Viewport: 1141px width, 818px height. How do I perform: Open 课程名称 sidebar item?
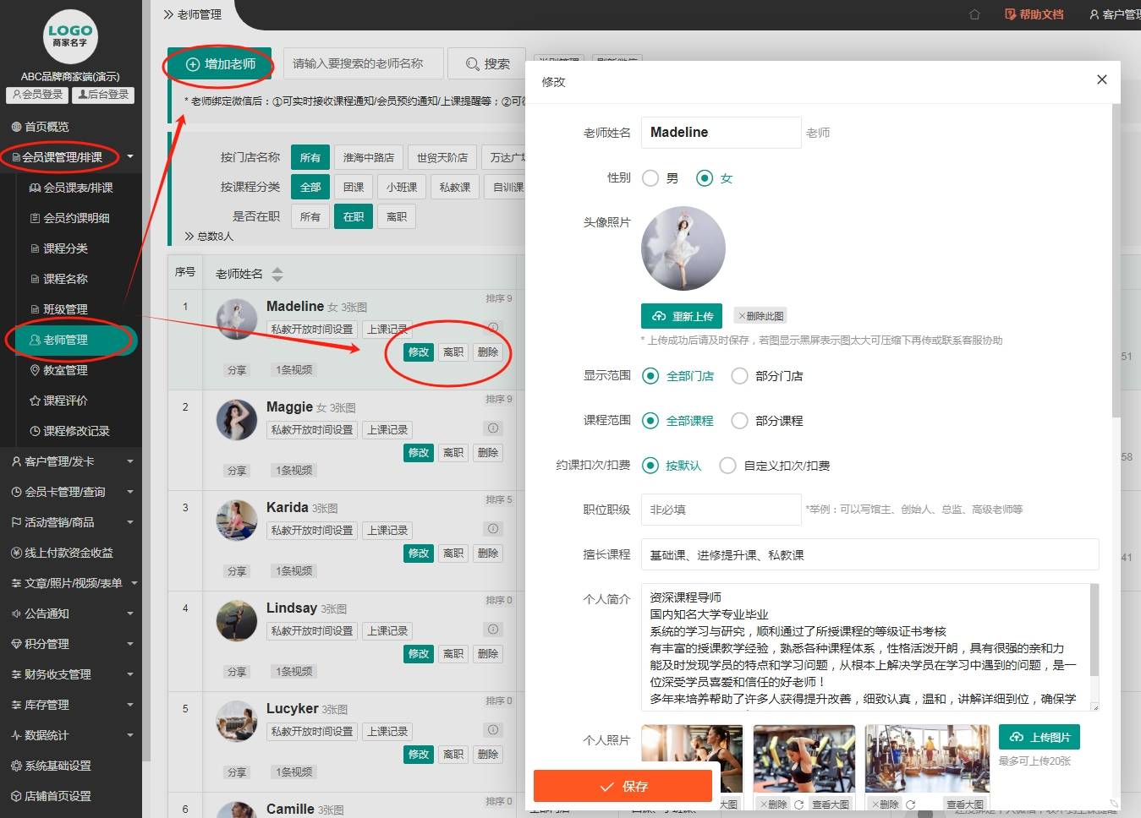(59, 279)
